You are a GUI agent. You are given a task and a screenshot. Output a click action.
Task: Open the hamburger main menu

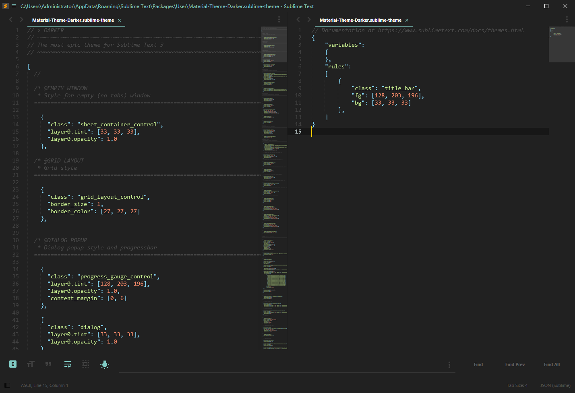14,6
